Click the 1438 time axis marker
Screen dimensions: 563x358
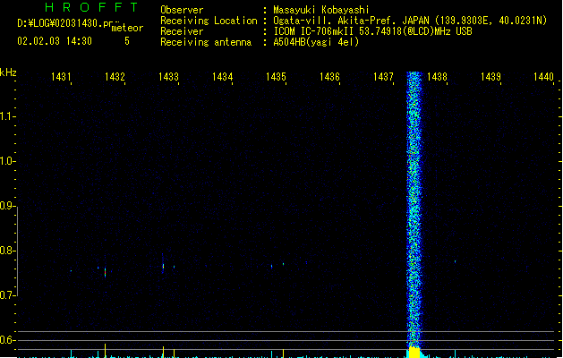coord(437,77)
